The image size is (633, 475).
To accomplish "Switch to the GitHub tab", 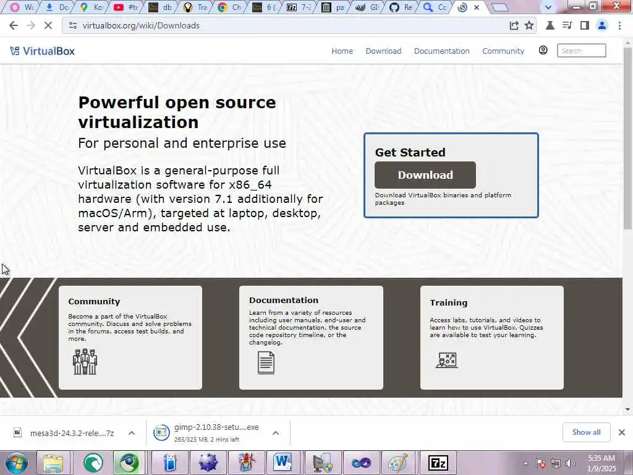I will [x=401, y=7].
